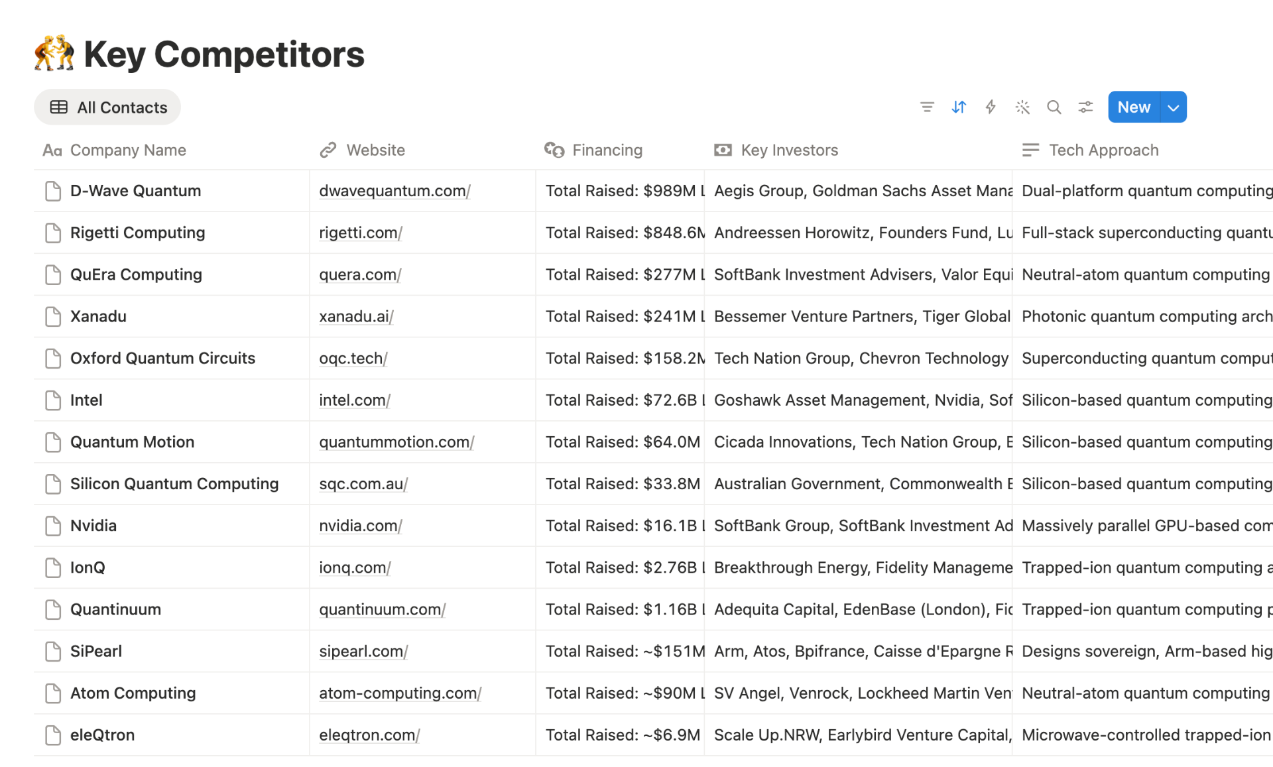
Task: Click the AI sparkle icon in toolbar
Action: (1022, 107)
